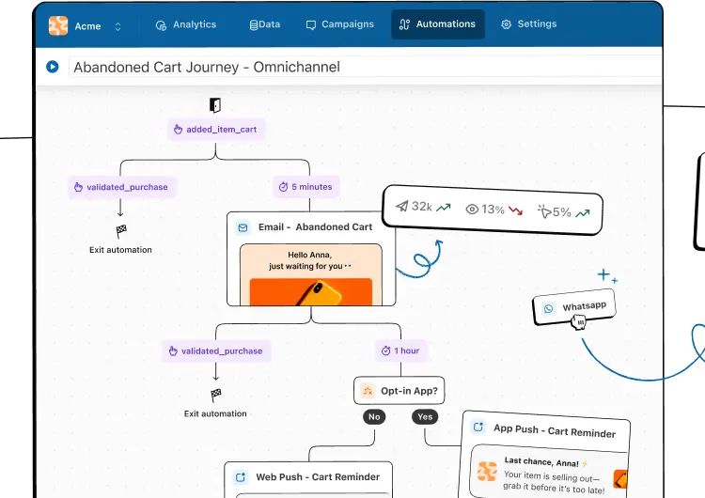Select the added_item_cart trigger node
This screenshot has width=705, height=498.
[x=215, y=130]
